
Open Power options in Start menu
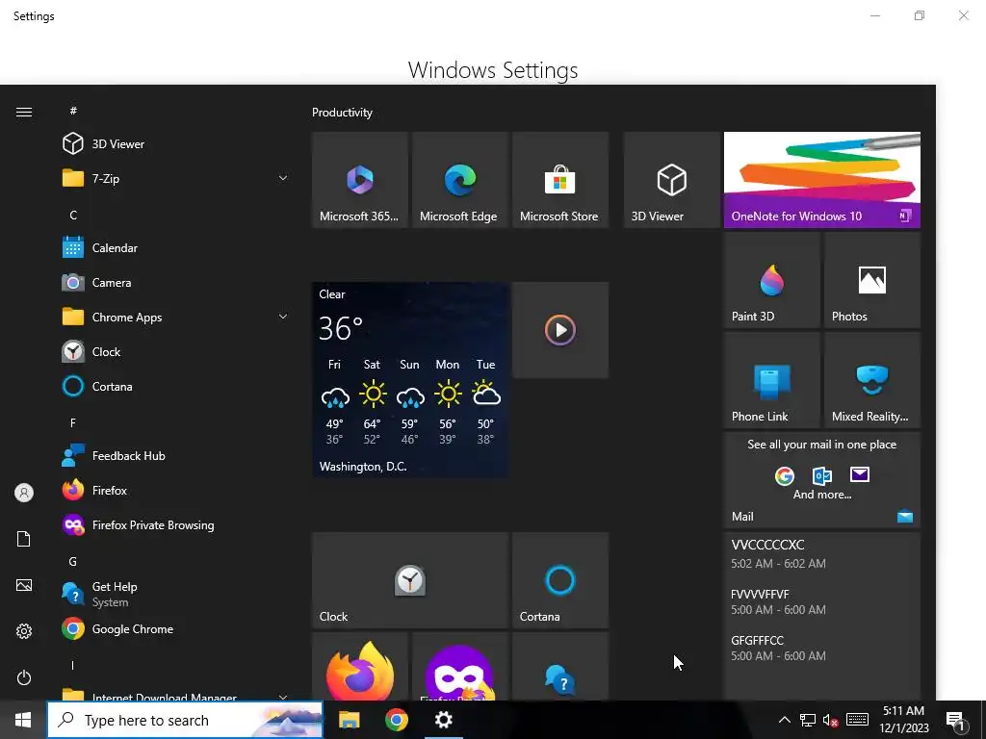coord(24,677)
